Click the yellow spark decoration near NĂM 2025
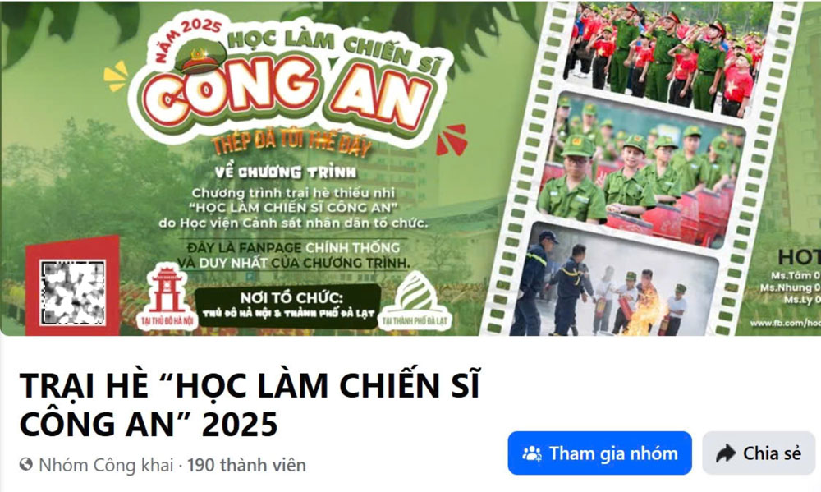Image resolution: width=821 pixels, height=492 pixels. click(x=116, y=76)
